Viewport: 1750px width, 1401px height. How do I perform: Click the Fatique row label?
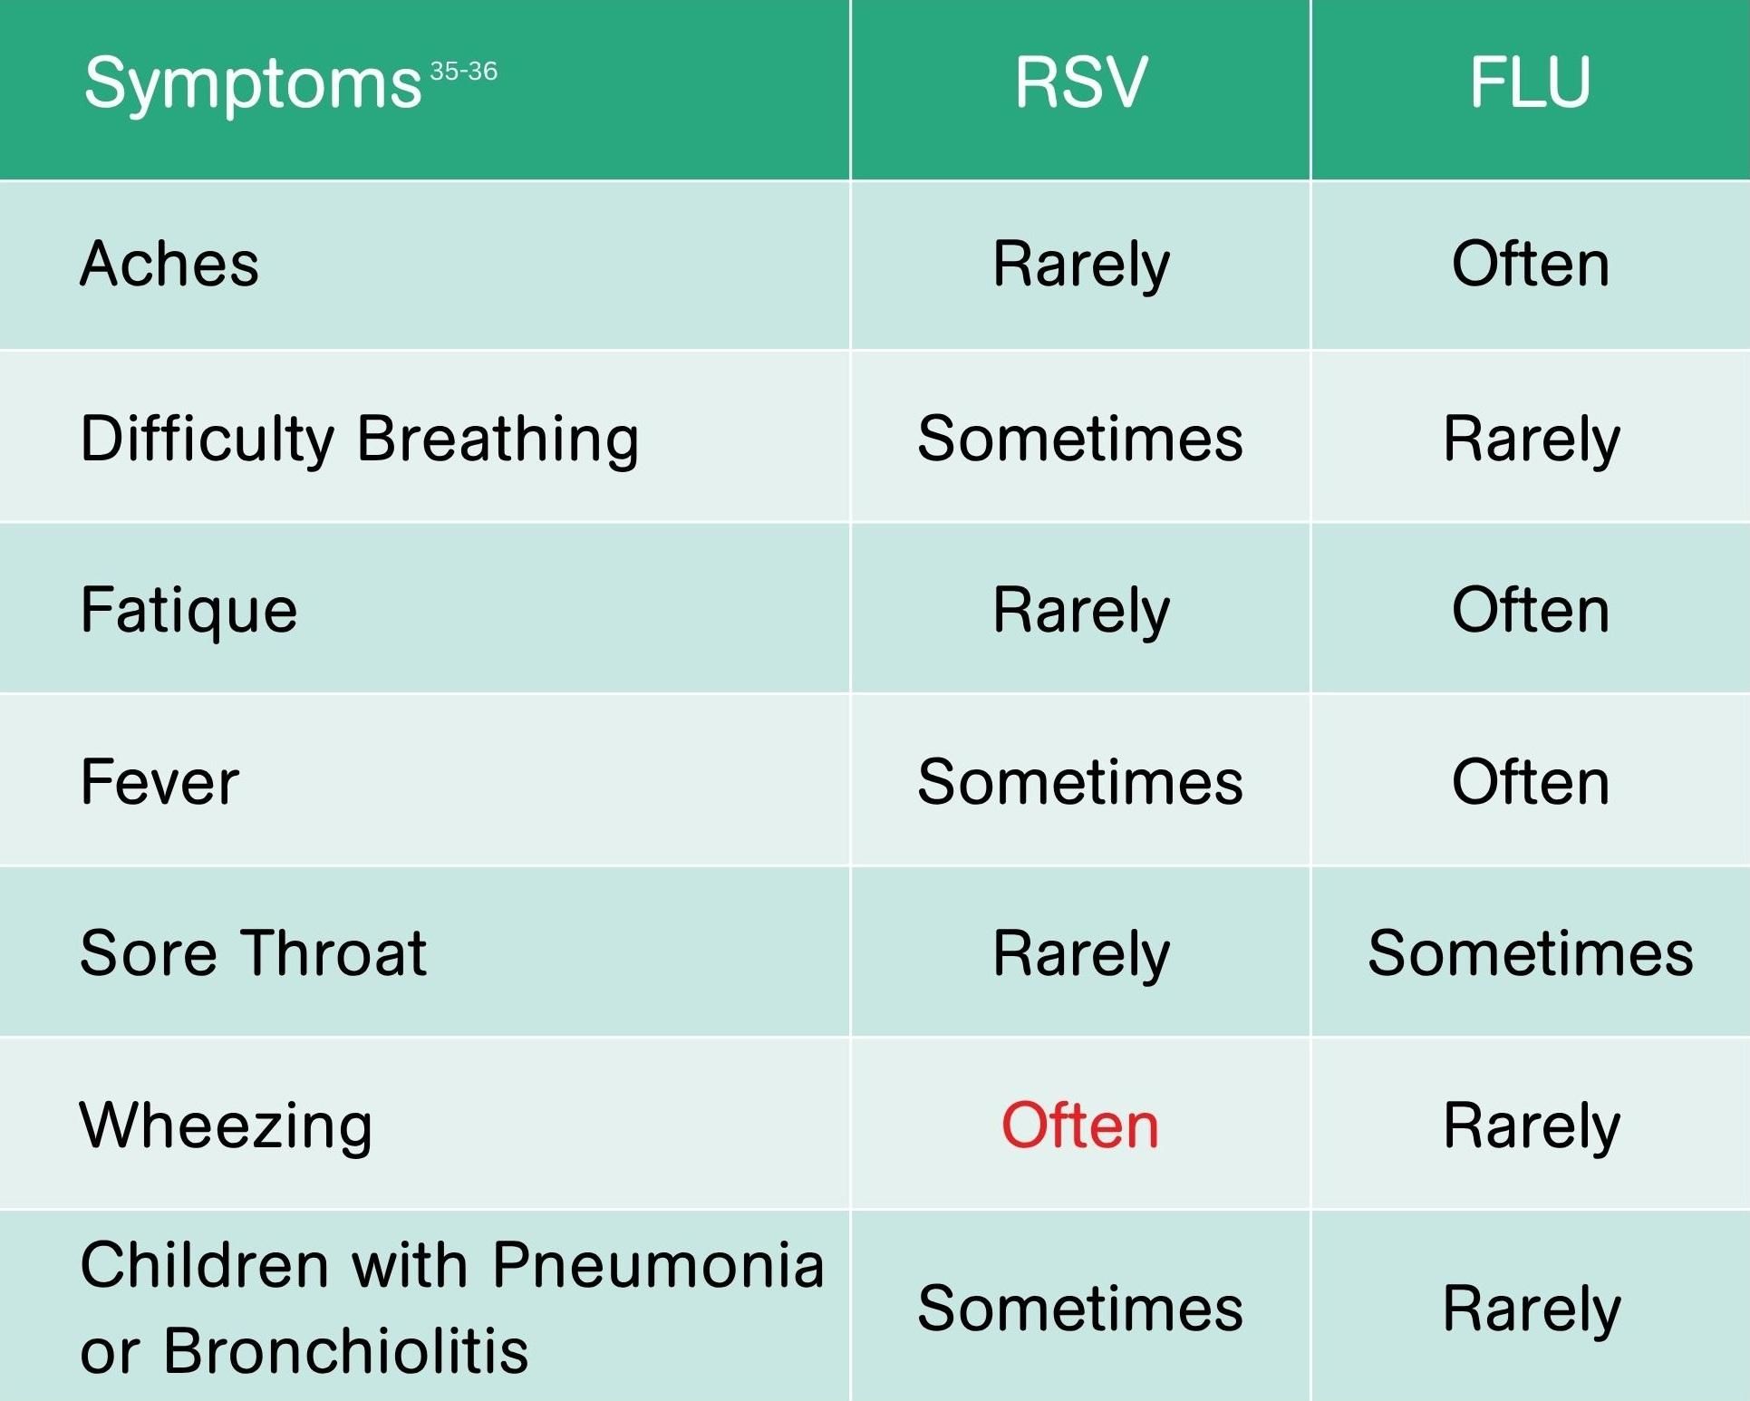tap(189, 610)
